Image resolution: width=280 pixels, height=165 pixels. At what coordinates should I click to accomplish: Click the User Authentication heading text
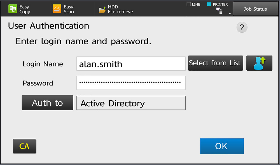pyautogui.click(x=48, y=26)
